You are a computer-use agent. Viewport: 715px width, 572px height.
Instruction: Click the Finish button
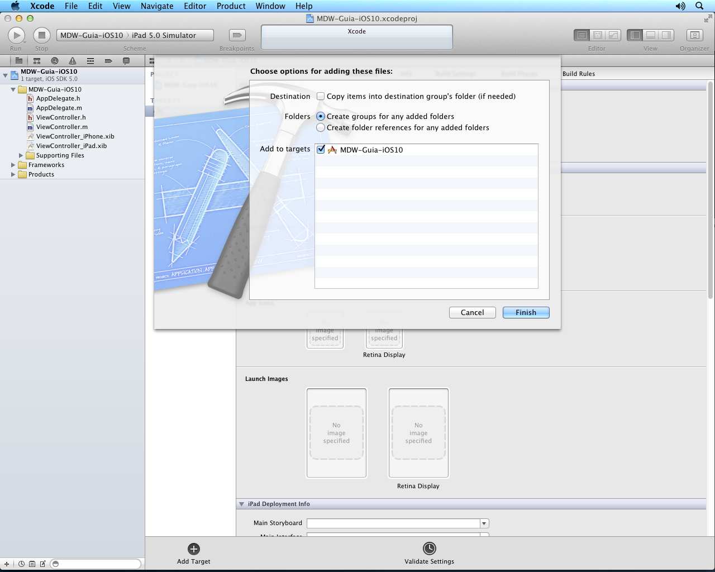526,312
